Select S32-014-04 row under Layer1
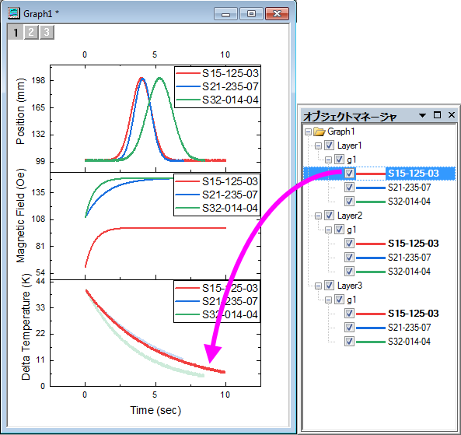The width and height of the screenshot is (461, 435). (409, 202)
